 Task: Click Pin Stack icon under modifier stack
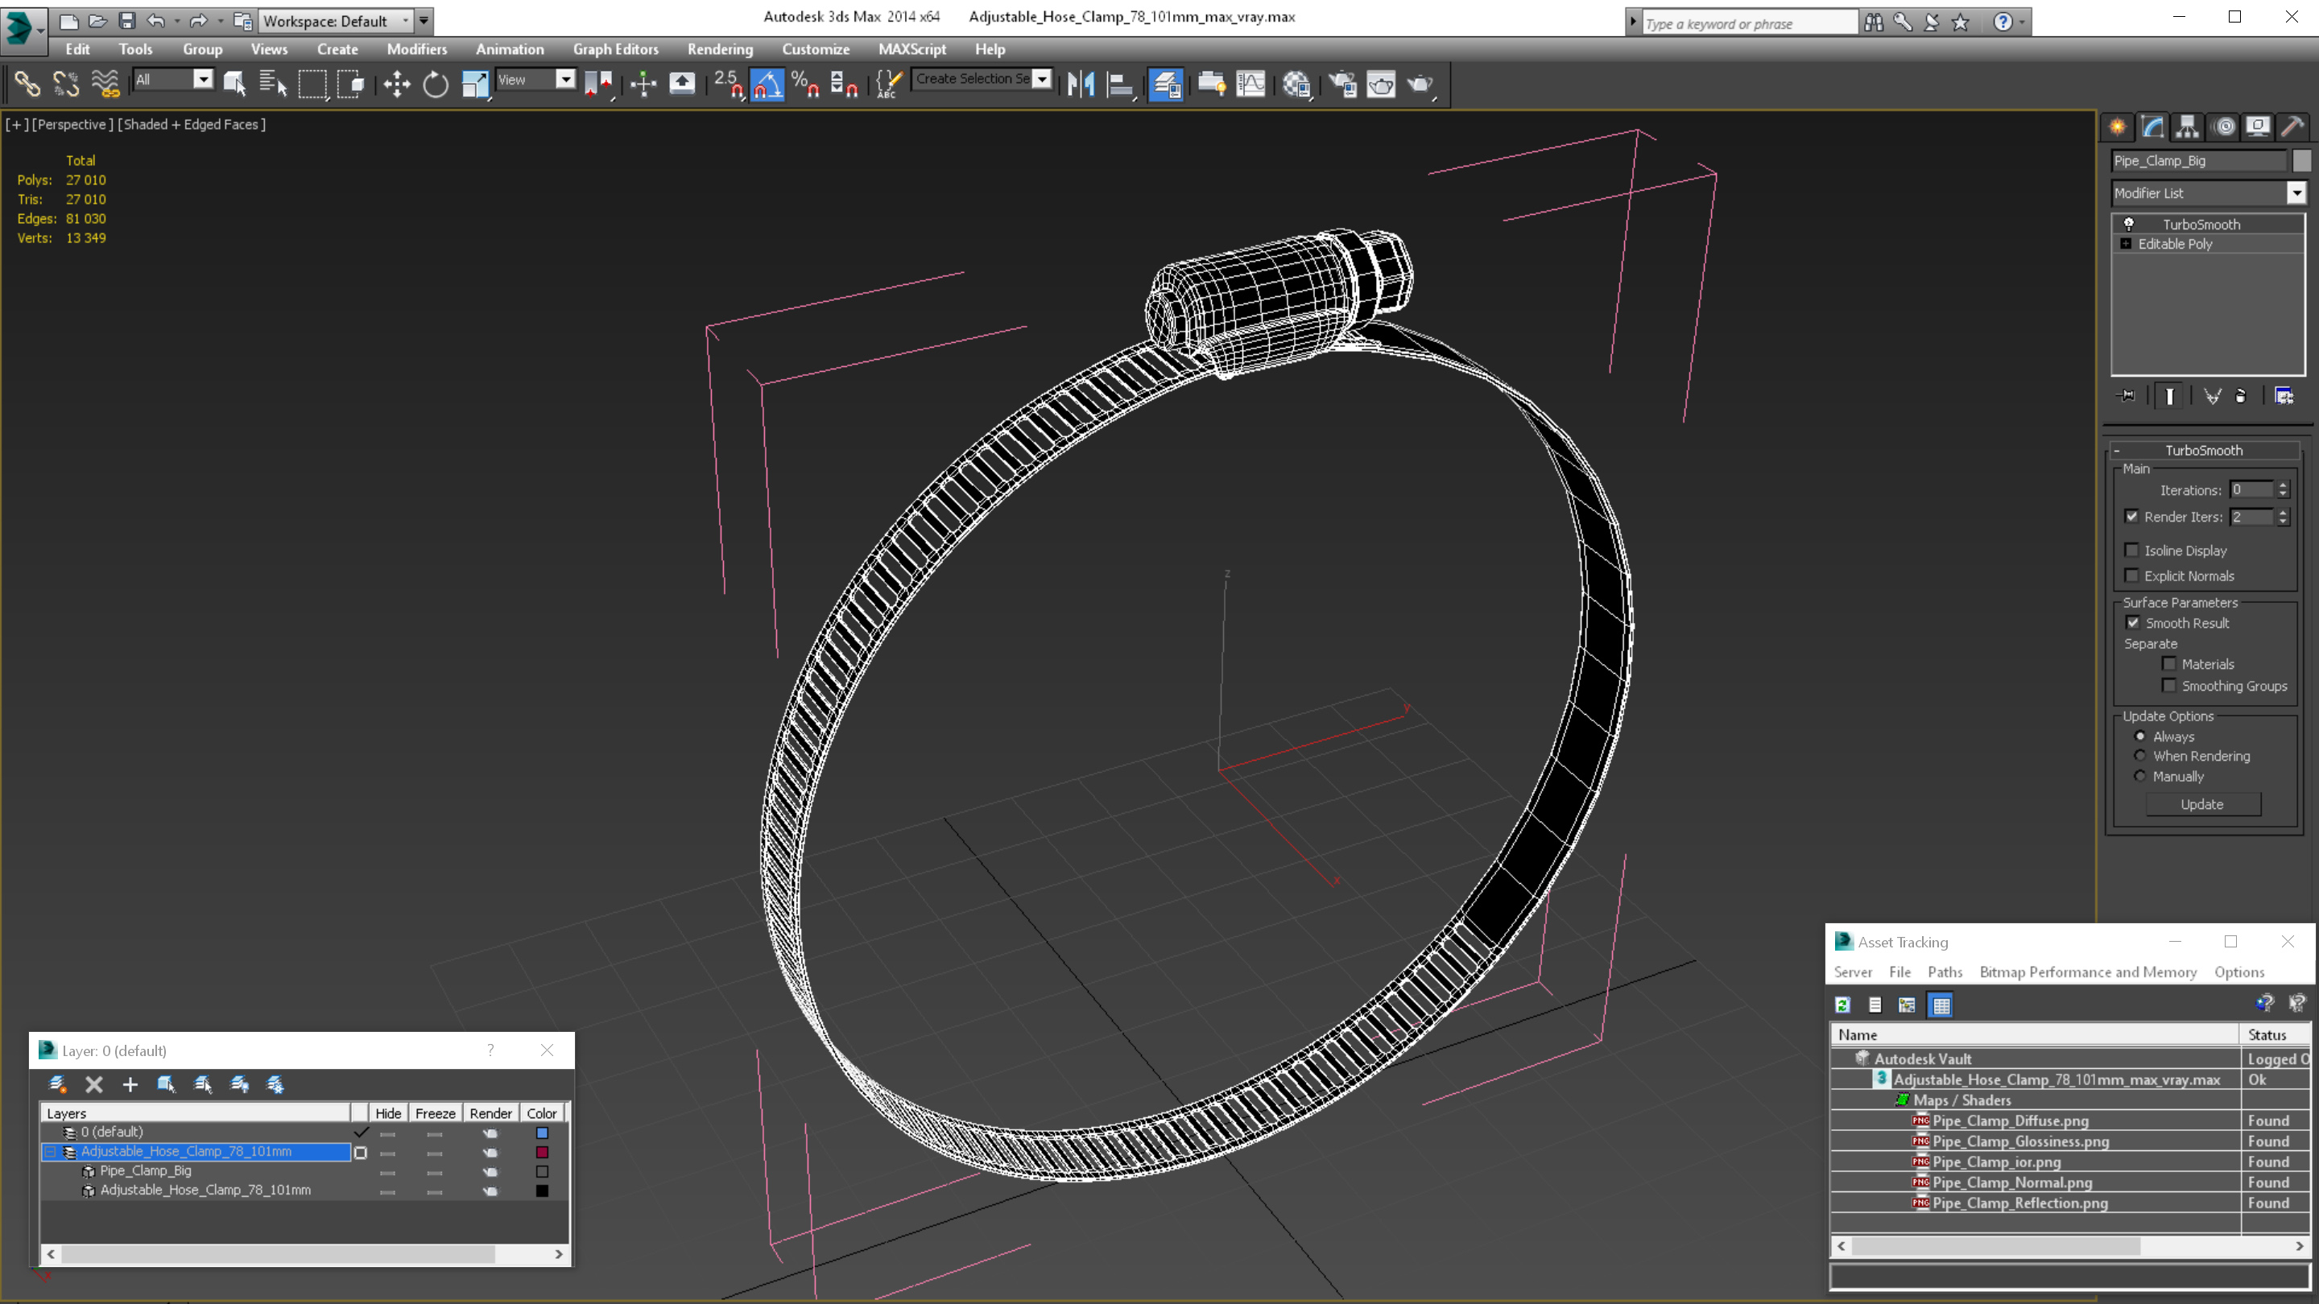(x=2127, y=395)
